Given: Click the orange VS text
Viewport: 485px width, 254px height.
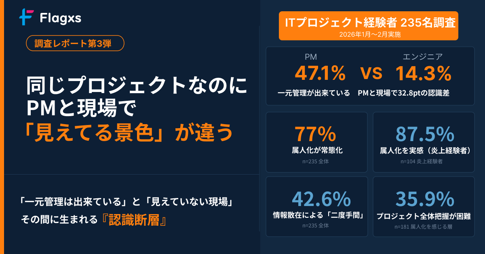Looking at the screenshot, I should tap(371, 74).
